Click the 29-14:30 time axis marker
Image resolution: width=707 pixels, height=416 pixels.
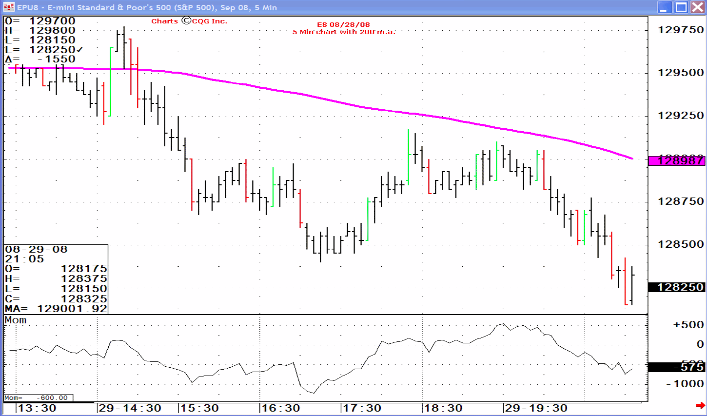(130, 408)
